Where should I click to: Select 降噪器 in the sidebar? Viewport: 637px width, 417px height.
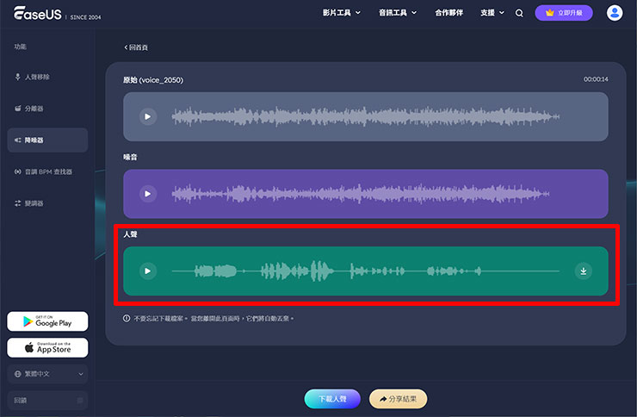(47, 140)
